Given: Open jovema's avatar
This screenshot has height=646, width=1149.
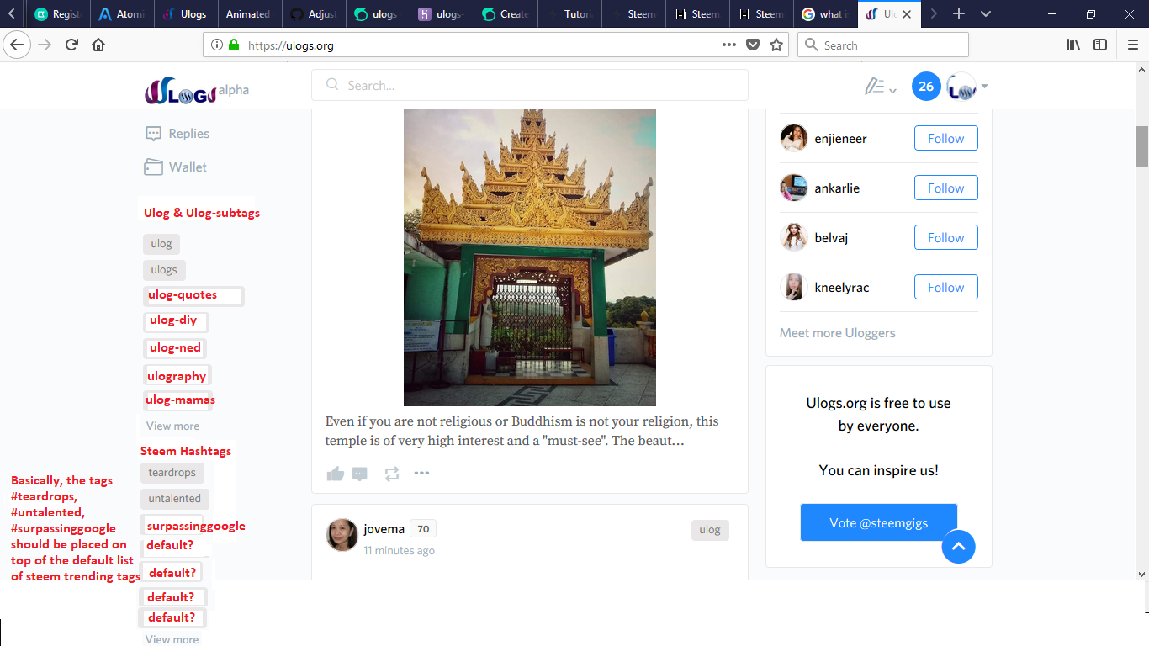Looking at the screenshot, I should pos(342,536).
